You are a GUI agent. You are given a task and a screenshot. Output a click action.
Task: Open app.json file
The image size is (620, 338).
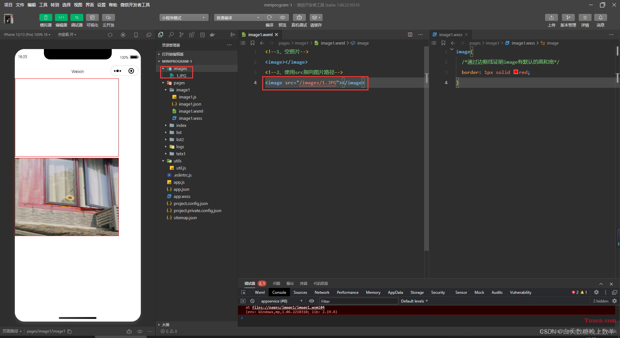point(181,189)
